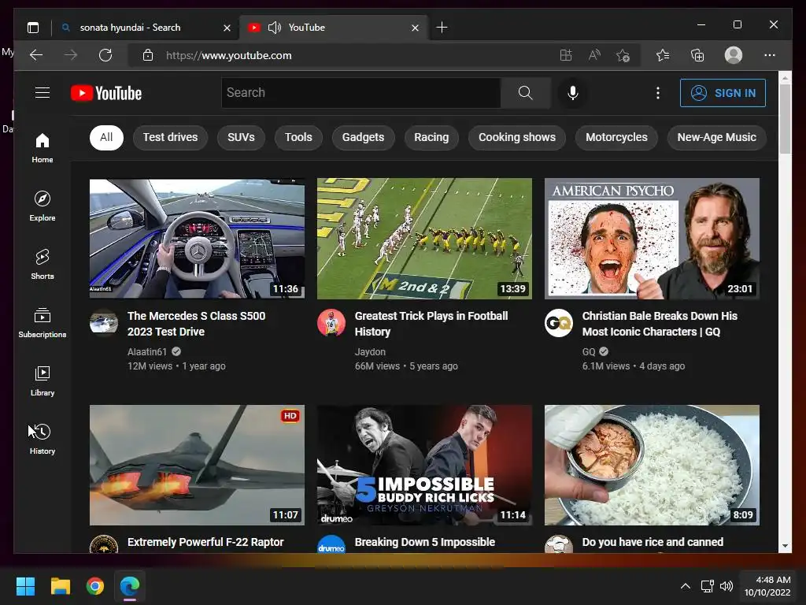Open title The Mercedes S Class S500
Viewport: 806px width, 605px height.
[196, 324]
